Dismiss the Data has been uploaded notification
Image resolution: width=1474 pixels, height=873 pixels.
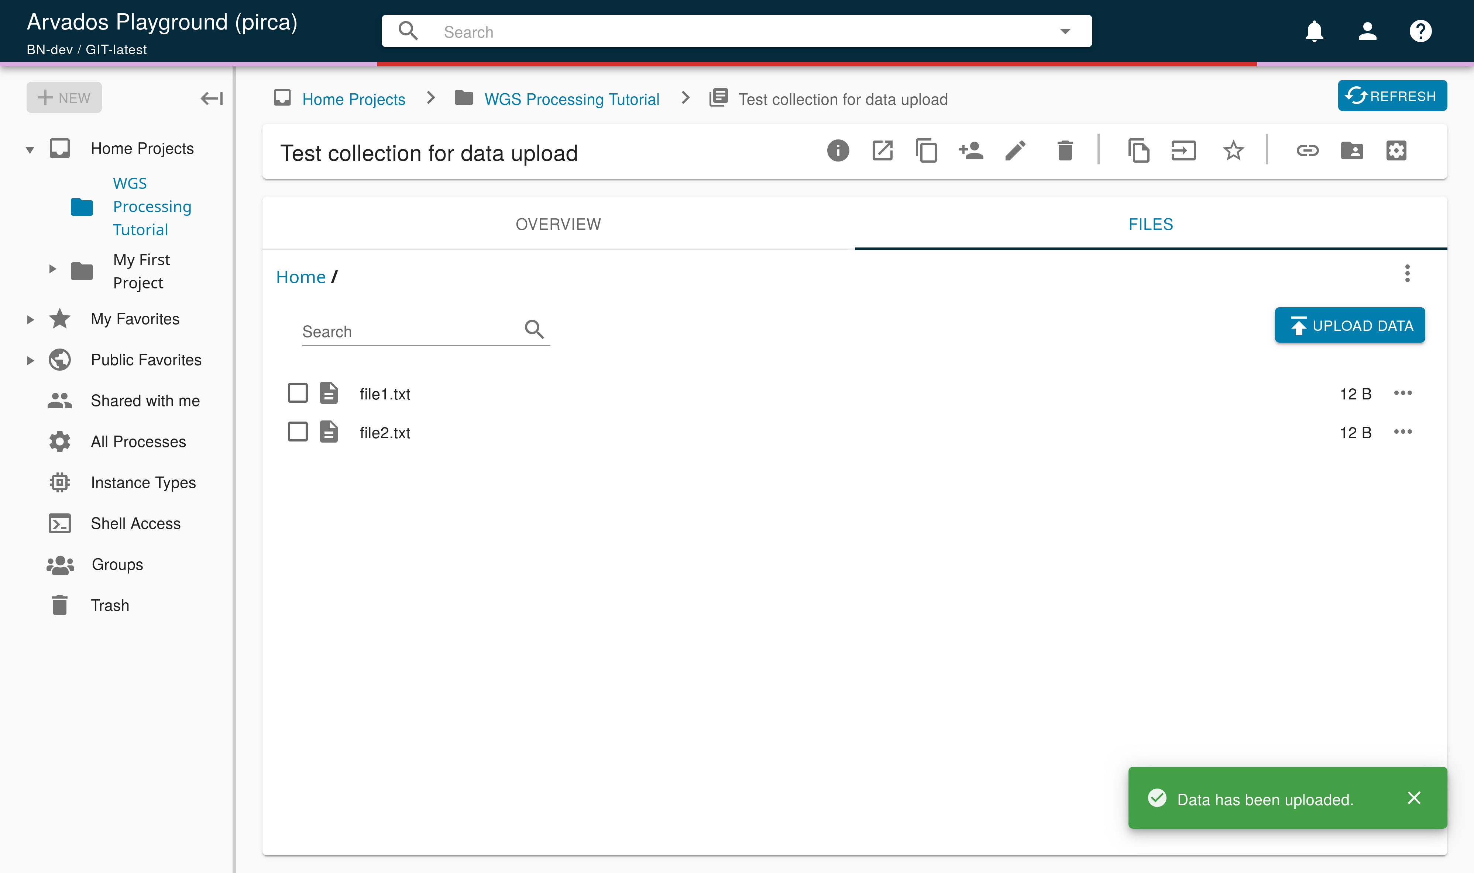1414,798
